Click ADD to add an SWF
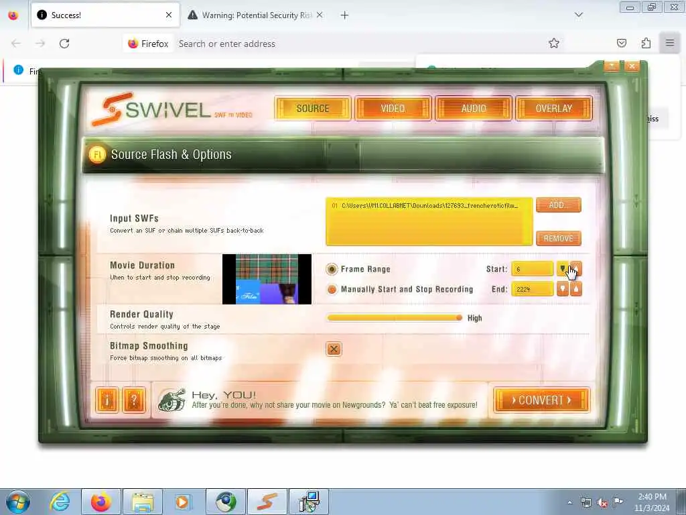 coord(558,205)
